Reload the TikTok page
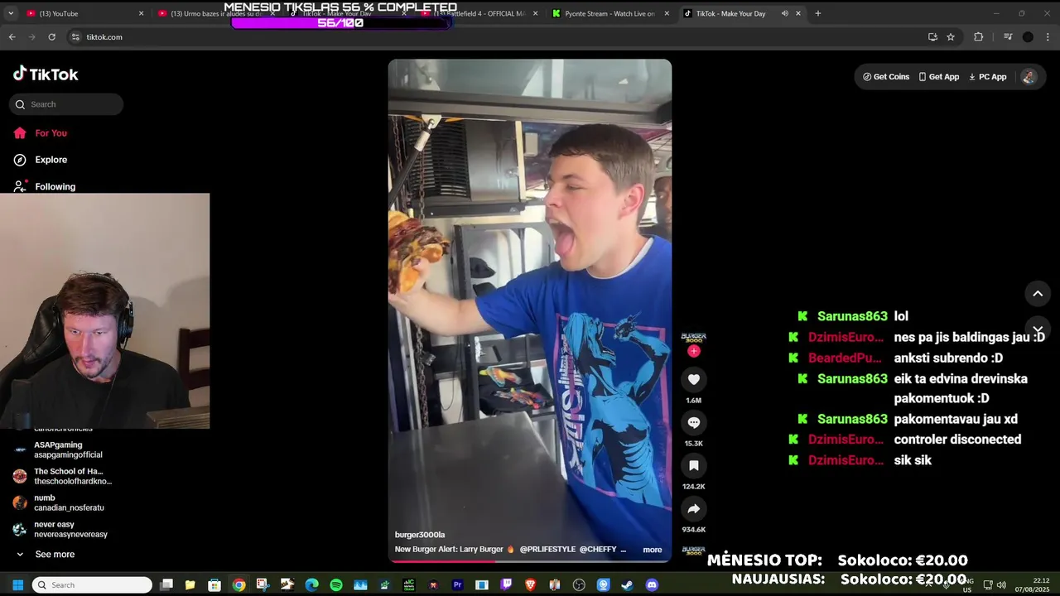1060x596 pixels. [x=51, y=36]
